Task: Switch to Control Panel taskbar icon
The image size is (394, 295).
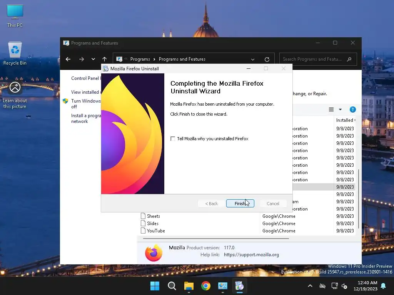Action: pyautogui.click(x=223, y=286)
